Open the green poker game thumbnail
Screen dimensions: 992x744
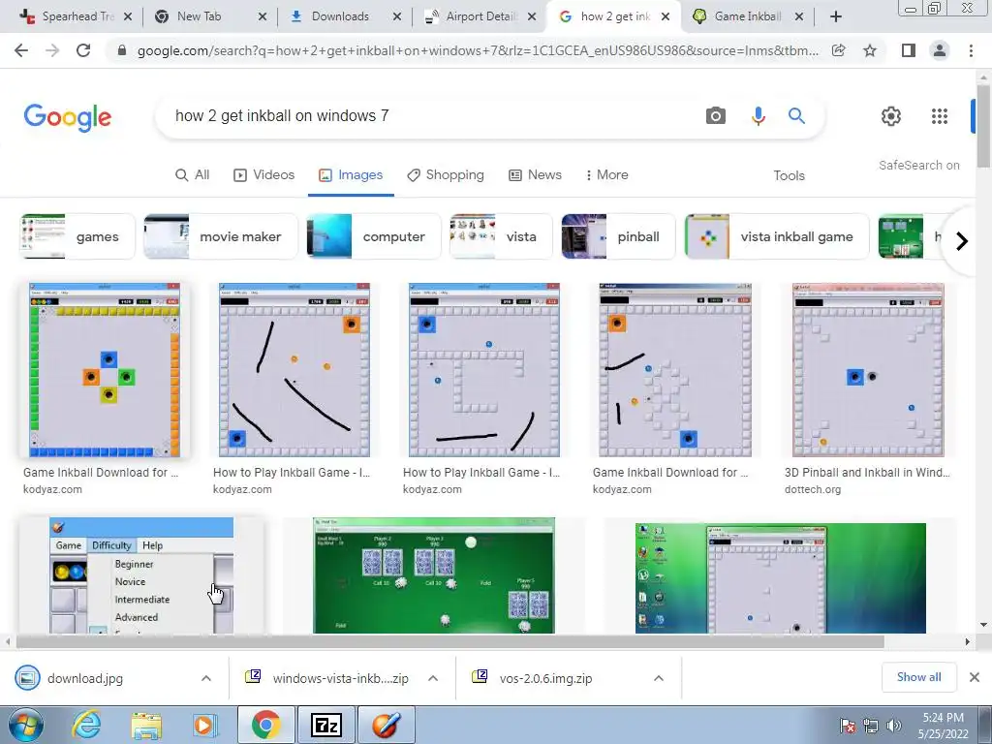434,575
